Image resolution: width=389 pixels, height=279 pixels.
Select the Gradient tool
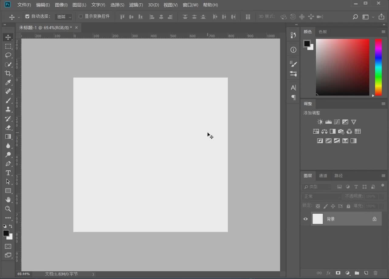(x=8, y=136)
